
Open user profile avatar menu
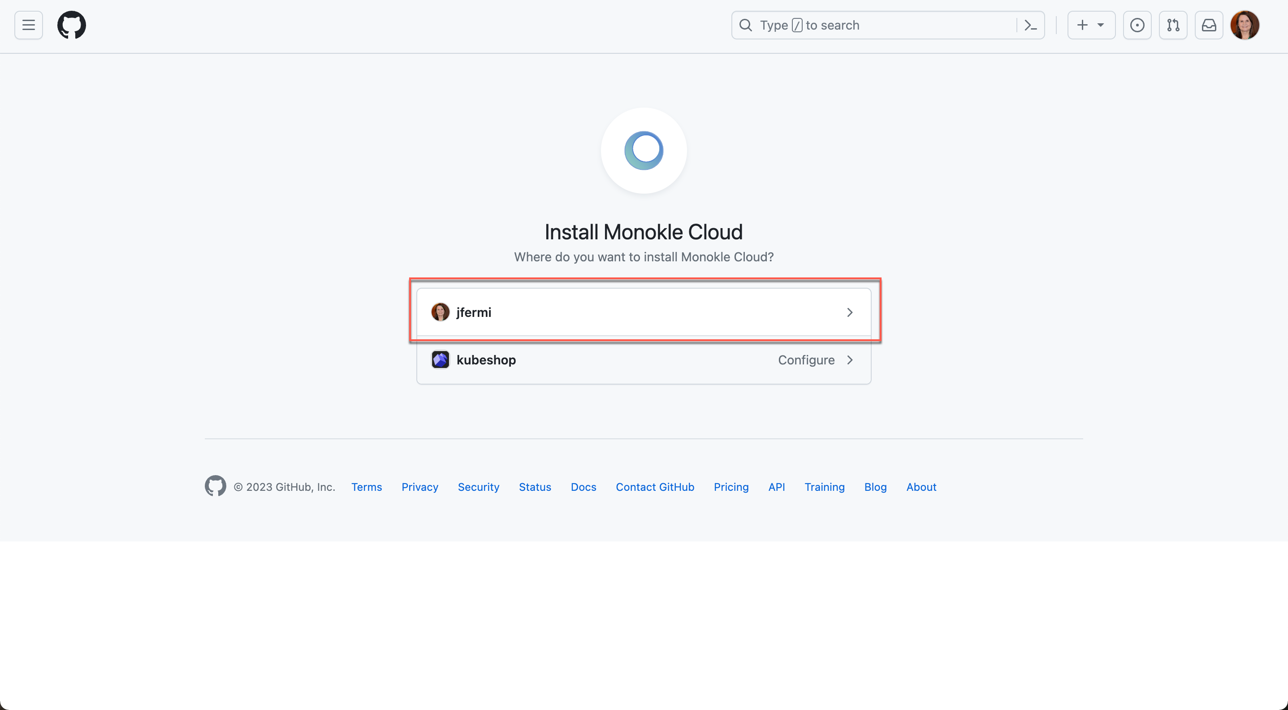point(1245,25)
